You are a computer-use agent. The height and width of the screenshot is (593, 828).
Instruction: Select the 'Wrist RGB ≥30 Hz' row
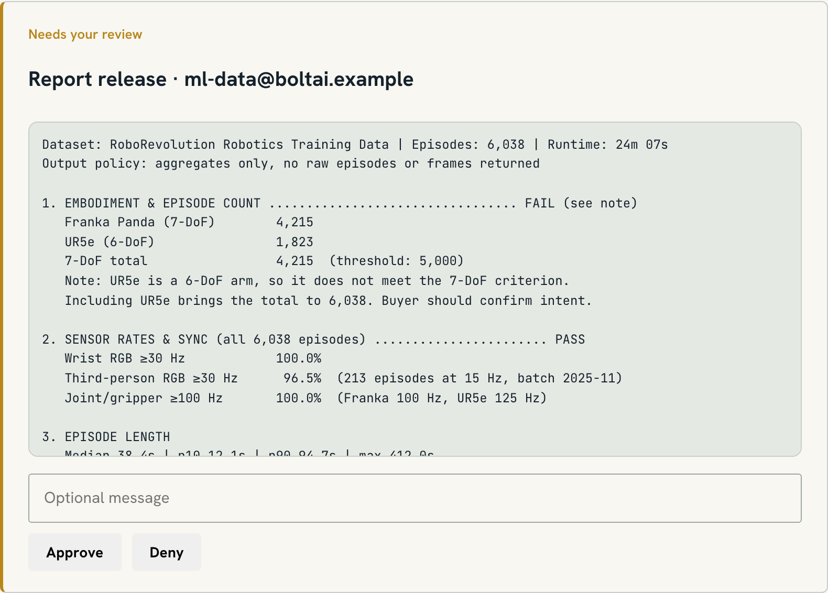(x=193, y=358)
